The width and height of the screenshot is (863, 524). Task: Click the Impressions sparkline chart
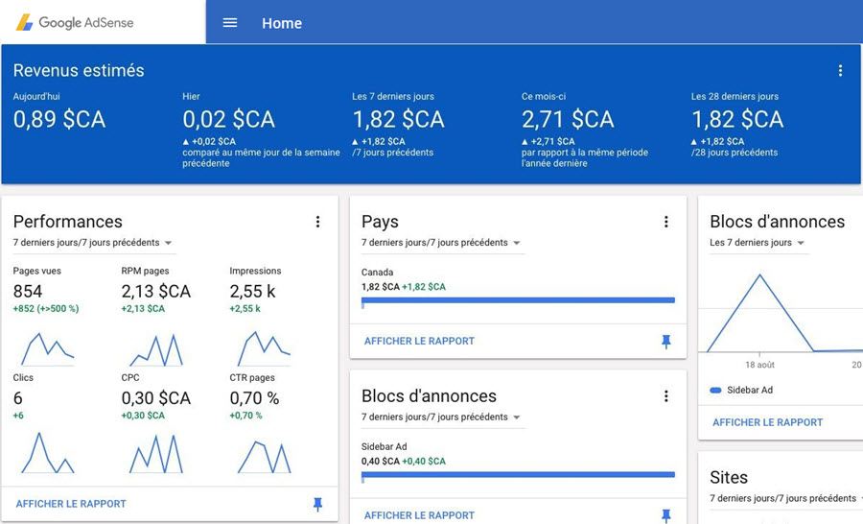(x=264, y=349)
